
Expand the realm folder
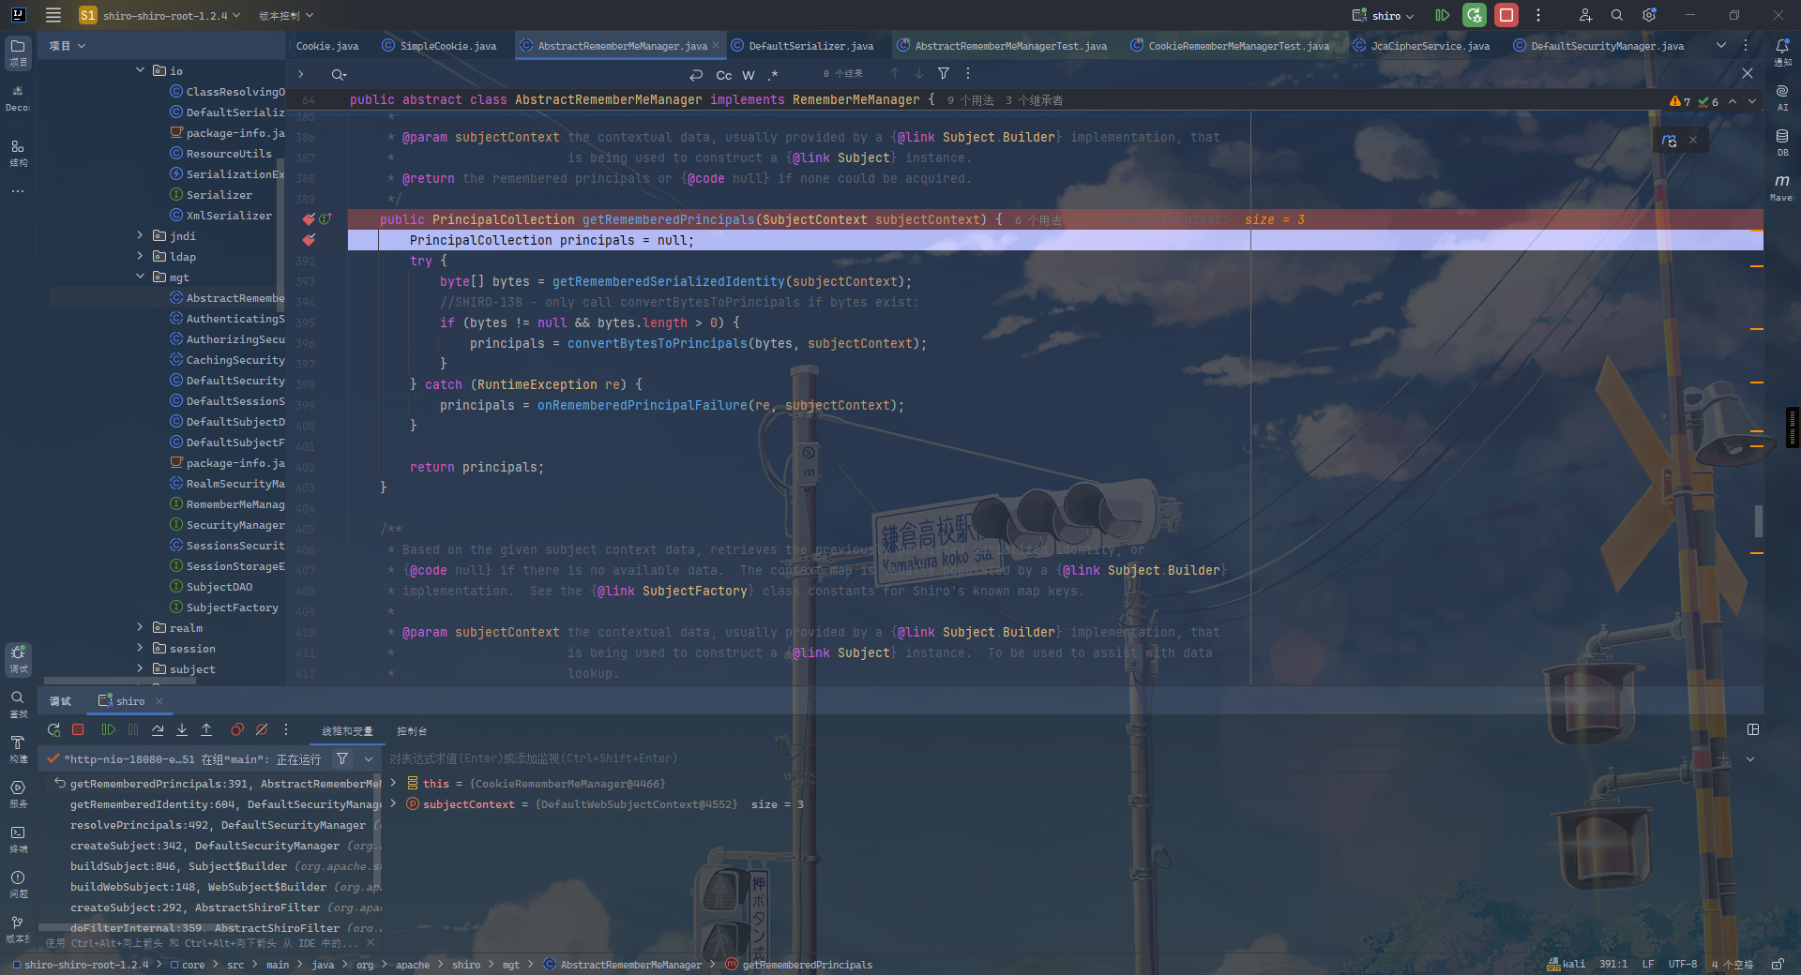140,627
